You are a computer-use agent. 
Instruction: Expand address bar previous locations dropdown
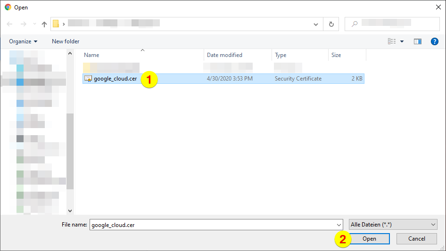click(x=316, y=24)
